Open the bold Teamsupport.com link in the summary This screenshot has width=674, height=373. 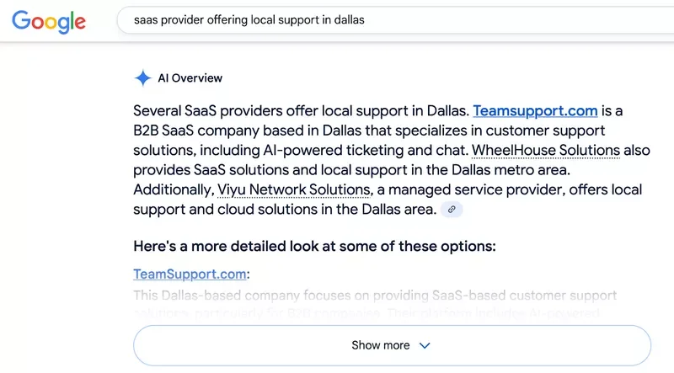click(x=535, y=111)
